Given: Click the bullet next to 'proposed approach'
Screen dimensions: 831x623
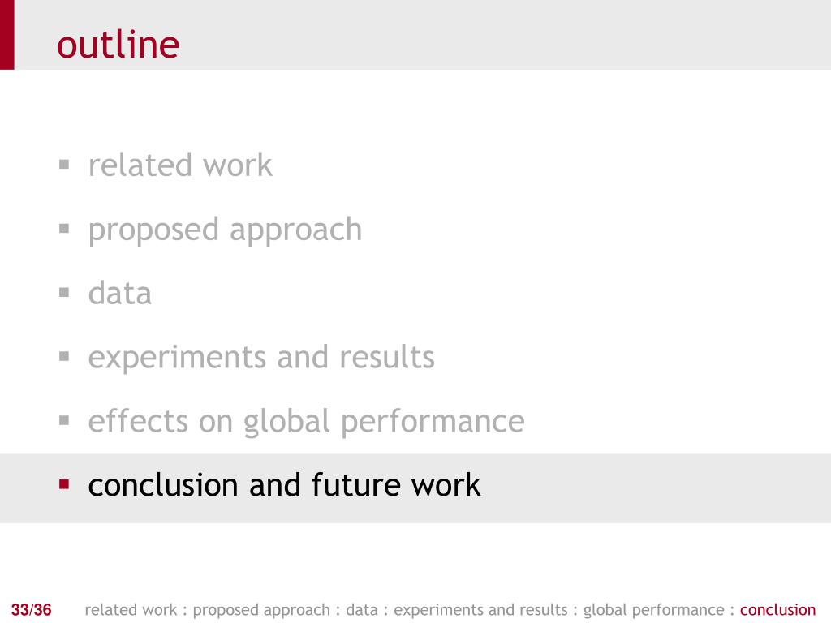Looking at the screenshot, I should click(64, 228).
